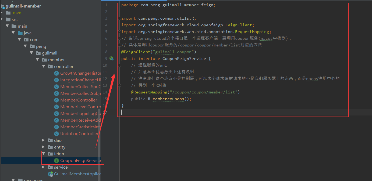Click the class icon beside MemberController
The width and height of the screenshot is (372, 181).
pyautogui.click(x=56, y=100)
